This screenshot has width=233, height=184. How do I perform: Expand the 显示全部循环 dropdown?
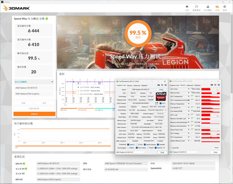[34, 82]
